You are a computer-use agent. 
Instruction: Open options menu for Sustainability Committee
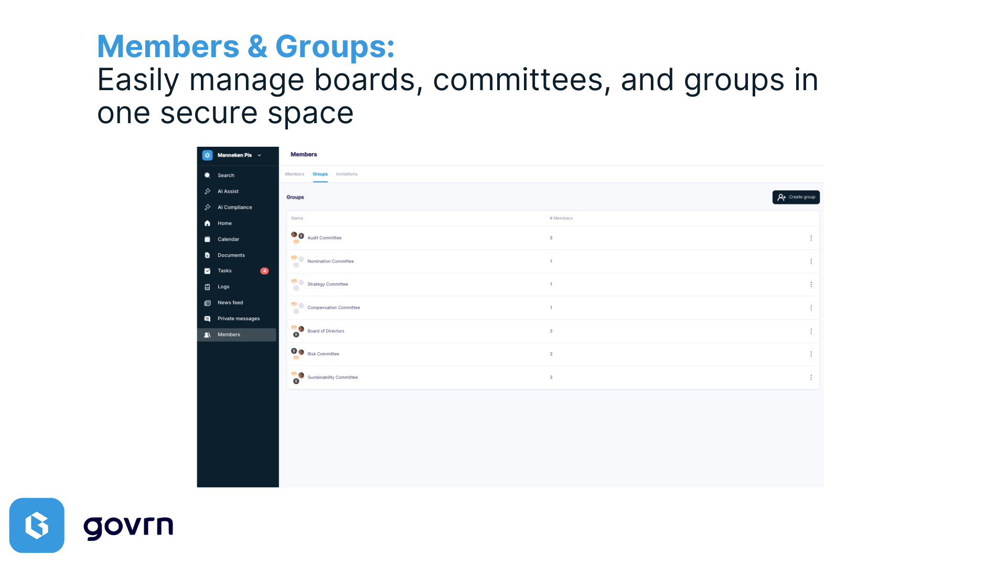click(x=811, y=378)
